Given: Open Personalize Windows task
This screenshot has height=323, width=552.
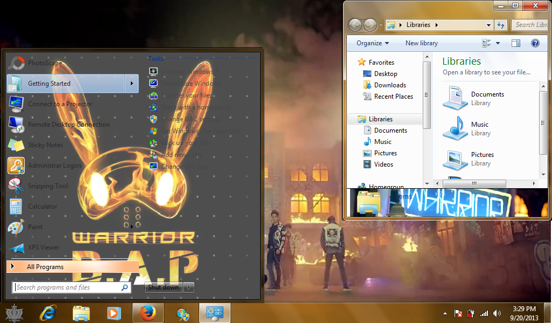Looking at the screenshot, I should (x=185, y=84).
